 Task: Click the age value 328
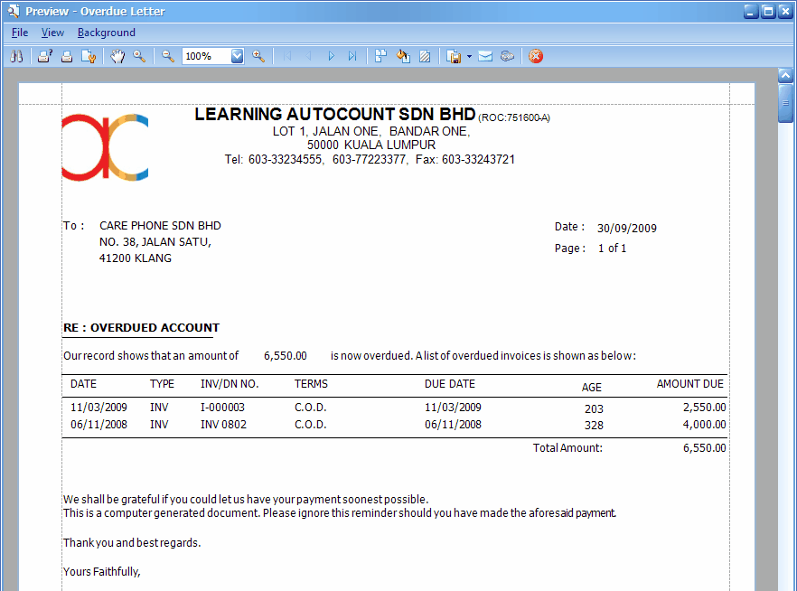point(594,426)
